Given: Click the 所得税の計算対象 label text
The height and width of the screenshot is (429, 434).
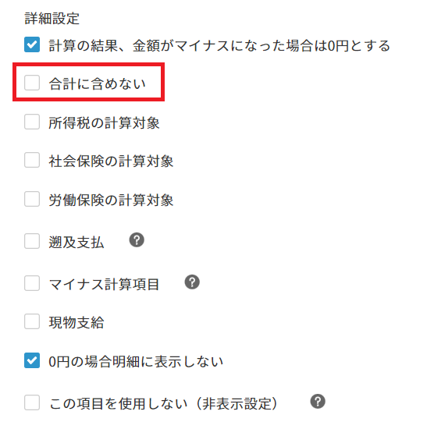Looking at the screenshot, I should click(104, 122).
